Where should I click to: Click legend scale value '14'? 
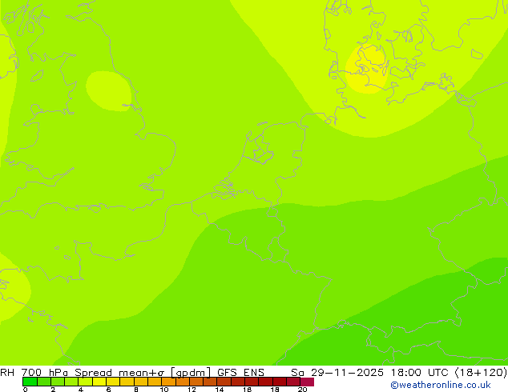[220, 390]
